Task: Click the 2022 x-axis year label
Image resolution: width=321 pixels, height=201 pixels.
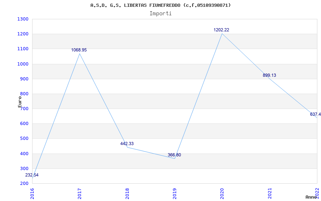Action: (317, 193)
